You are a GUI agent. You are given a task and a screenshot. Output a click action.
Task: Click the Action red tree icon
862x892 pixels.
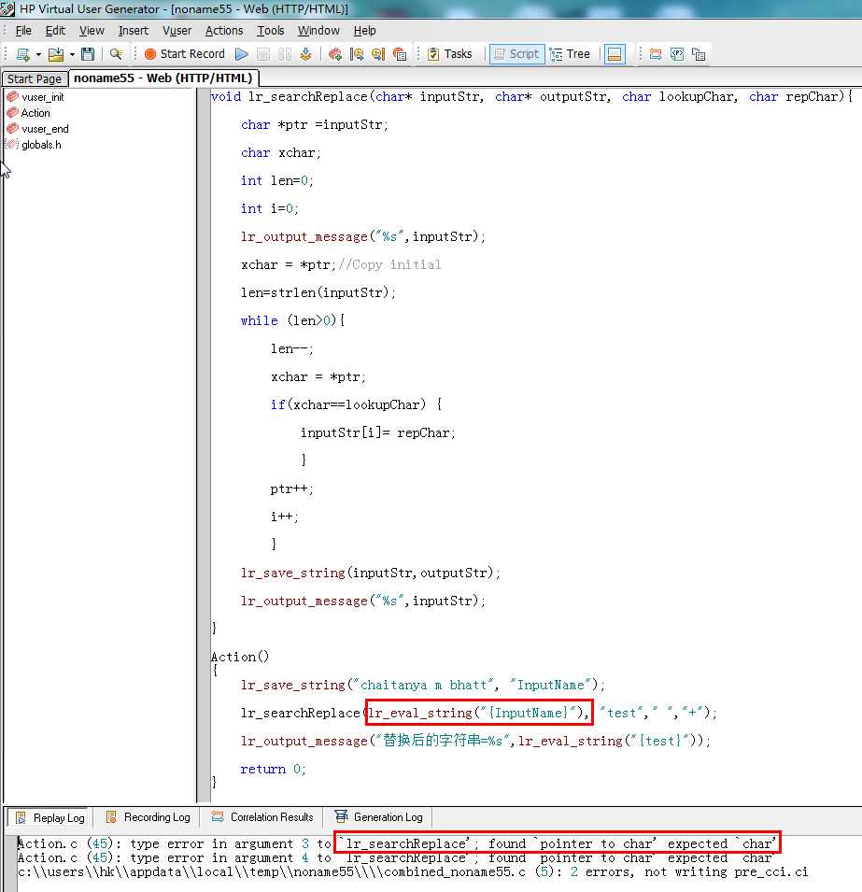(x=12, y=113)
